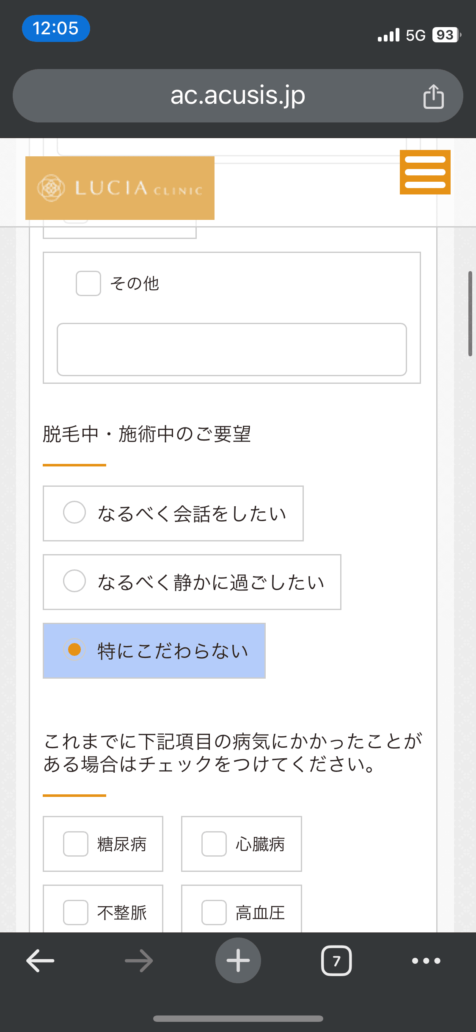
Task: Select なるべく静かに過ごしたい radio option
Action: pyautogui.click(x=74, y=581)
